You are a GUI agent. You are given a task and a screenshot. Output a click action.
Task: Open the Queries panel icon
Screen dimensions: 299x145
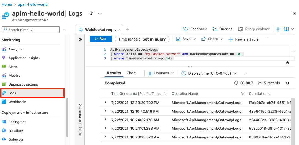point(215,29)
